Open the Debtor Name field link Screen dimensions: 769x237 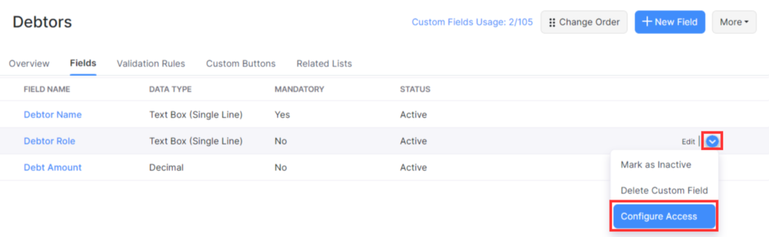(52, 115)
